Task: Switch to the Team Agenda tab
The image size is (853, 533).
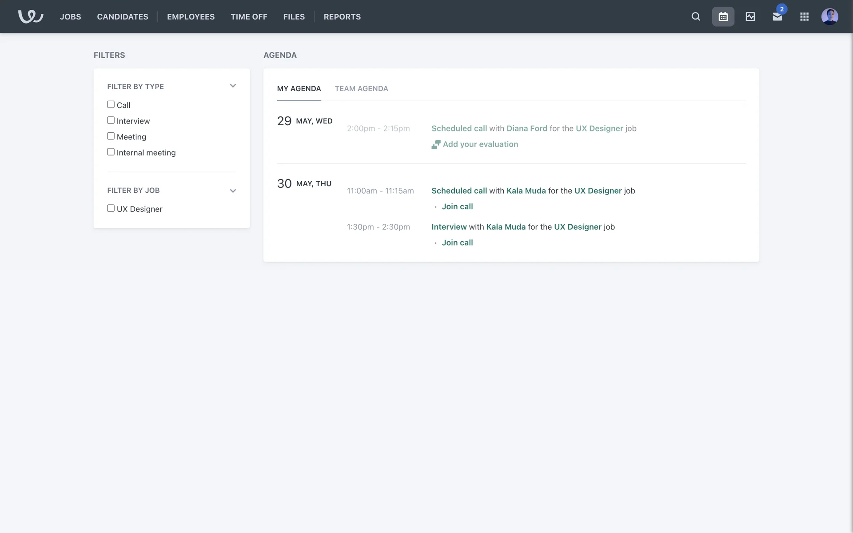Action: pyautogui.click(x=361, y=88)
